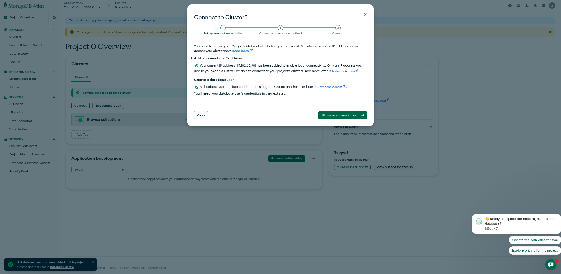This screenshot has width=561, height=274.
Task: Open the invite user icon in header
Action: point(527,6)
